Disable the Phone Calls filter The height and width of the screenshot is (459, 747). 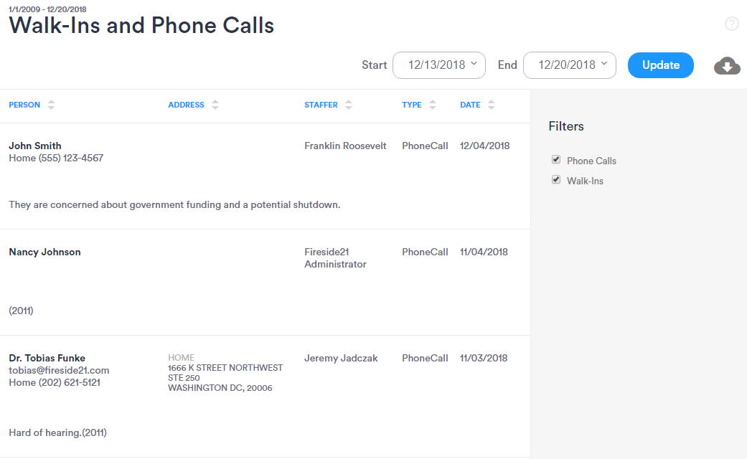coord(556,160)
